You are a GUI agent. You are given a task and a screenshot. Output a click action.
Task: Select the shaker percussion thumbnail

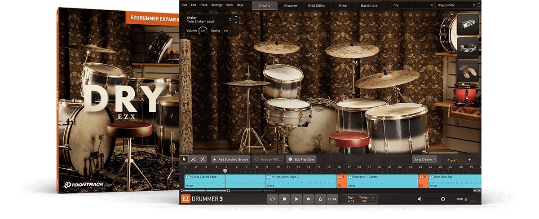point(468,25)
